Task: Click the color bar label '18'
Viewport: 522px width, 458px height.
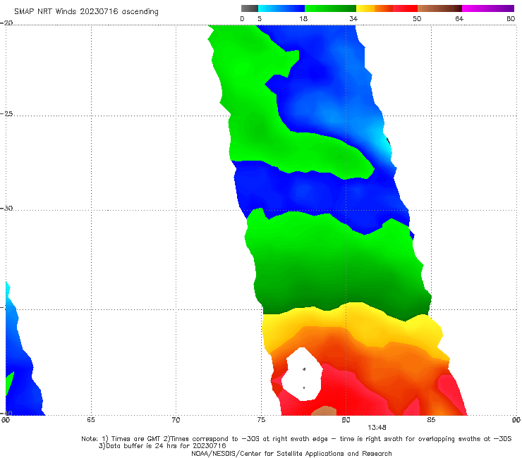Action: coord(303,19)
